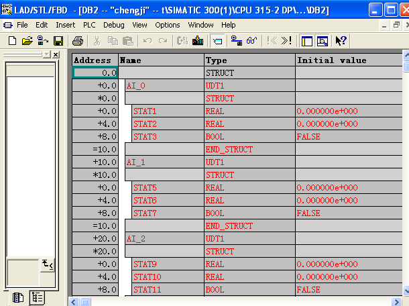Open the File menu
Image resolution: width=409 pixels, height=306 pixels.
tap(22, 25)
